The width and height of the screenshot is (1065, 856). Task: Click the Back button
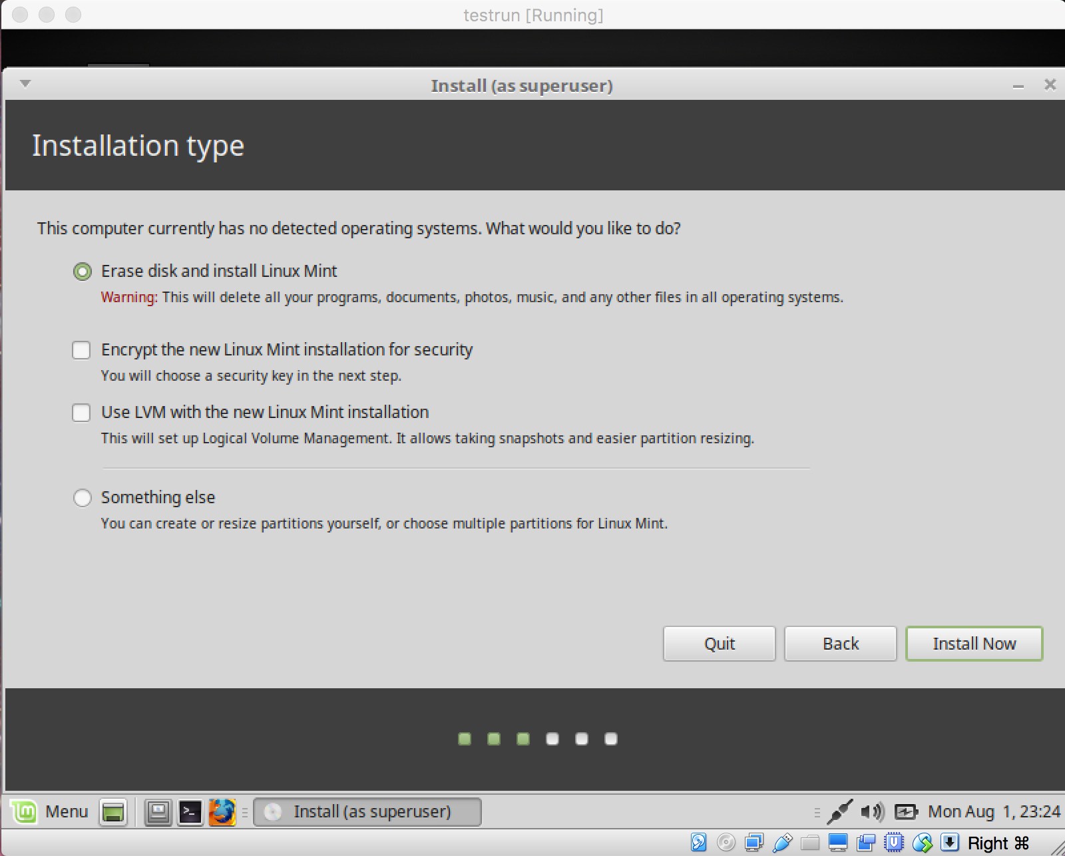pyautogui.click(x=841, y=644)
